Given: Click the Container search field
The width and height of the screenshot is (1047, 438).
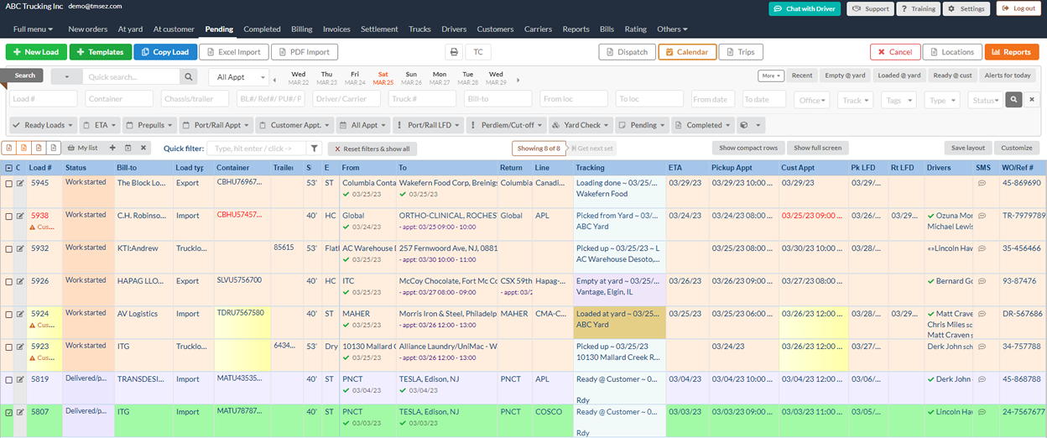Looking at the screenshot, I should point(119,100).
